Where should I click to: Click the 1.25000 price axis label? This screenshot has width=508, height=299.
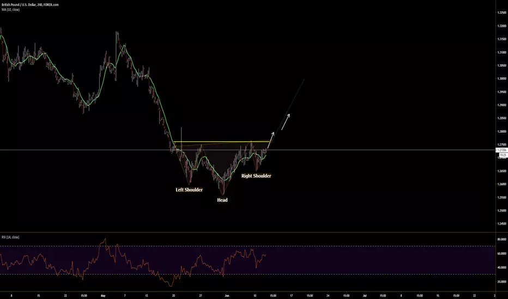coord(502,211)
